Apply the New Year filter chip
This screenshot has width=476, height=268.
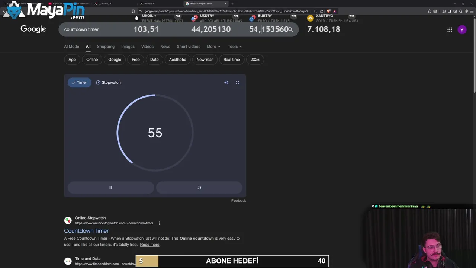pyautogui.click(x=205, y=60)
